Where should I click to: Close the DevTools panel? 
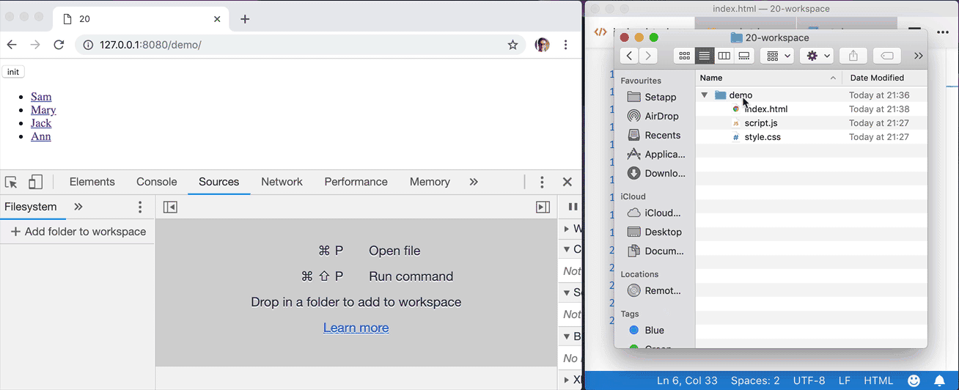[567, 182]
